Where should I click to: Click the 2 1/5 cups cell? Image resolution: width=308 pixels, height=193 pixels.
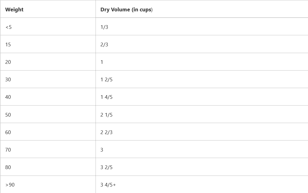coord(107,115)
